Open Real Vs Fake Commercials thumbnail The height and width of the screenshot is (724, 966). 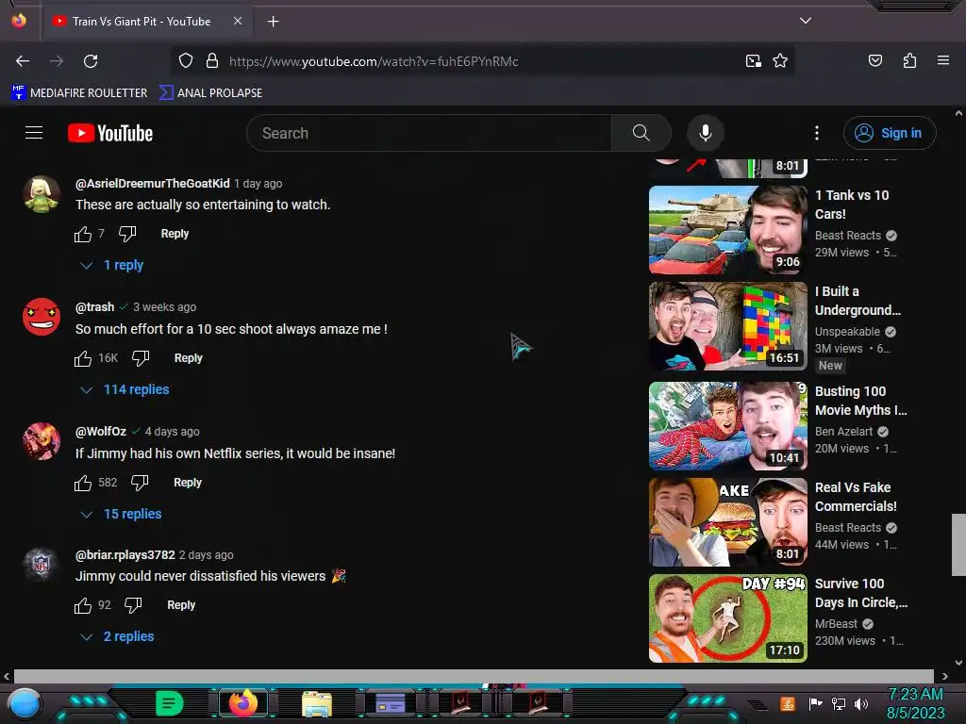click(728, 522)
